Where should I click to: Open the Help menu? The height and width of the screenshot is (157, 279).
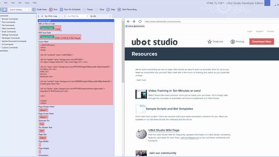tap(34, 3)
